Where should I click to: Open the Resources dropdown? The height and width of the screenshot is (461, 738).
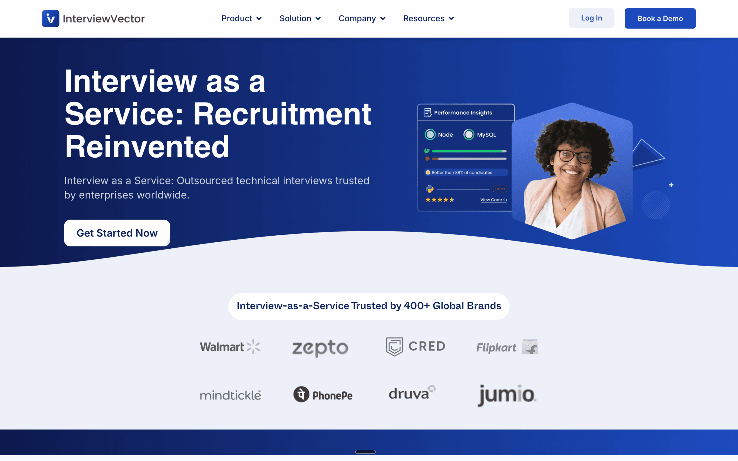pos(428,18)
